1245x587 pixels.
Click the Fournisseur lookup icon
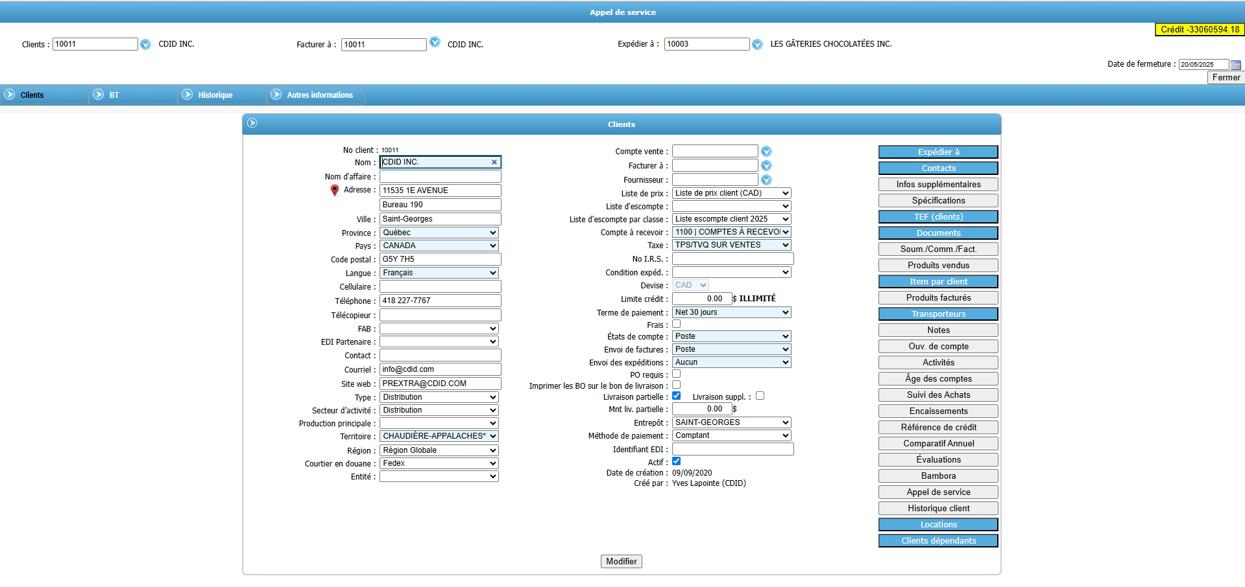point(766,180)
